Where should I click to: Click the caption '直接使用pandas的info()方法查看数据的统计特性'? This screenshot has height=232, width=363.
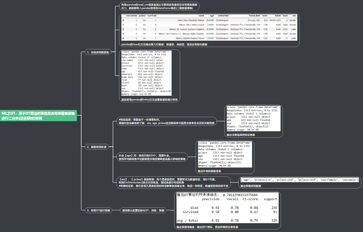pyautogui.click(x=150, y=99)
